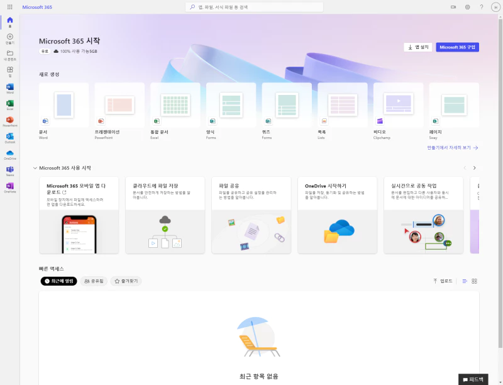Open 파일 공유 card
The width and height of the screenshot is (503, 385).
click(x=251, y=215)
